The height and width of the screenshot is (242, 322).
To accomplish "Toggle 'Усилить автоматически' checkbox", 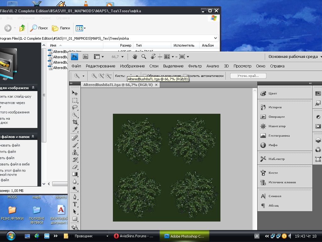I will click(x=185, y=76).
